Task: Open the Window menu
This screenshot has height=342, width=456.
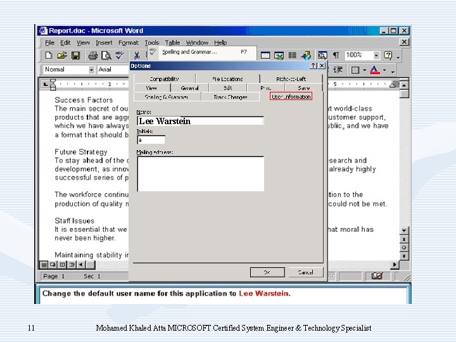Action: (x=197, y=43)
